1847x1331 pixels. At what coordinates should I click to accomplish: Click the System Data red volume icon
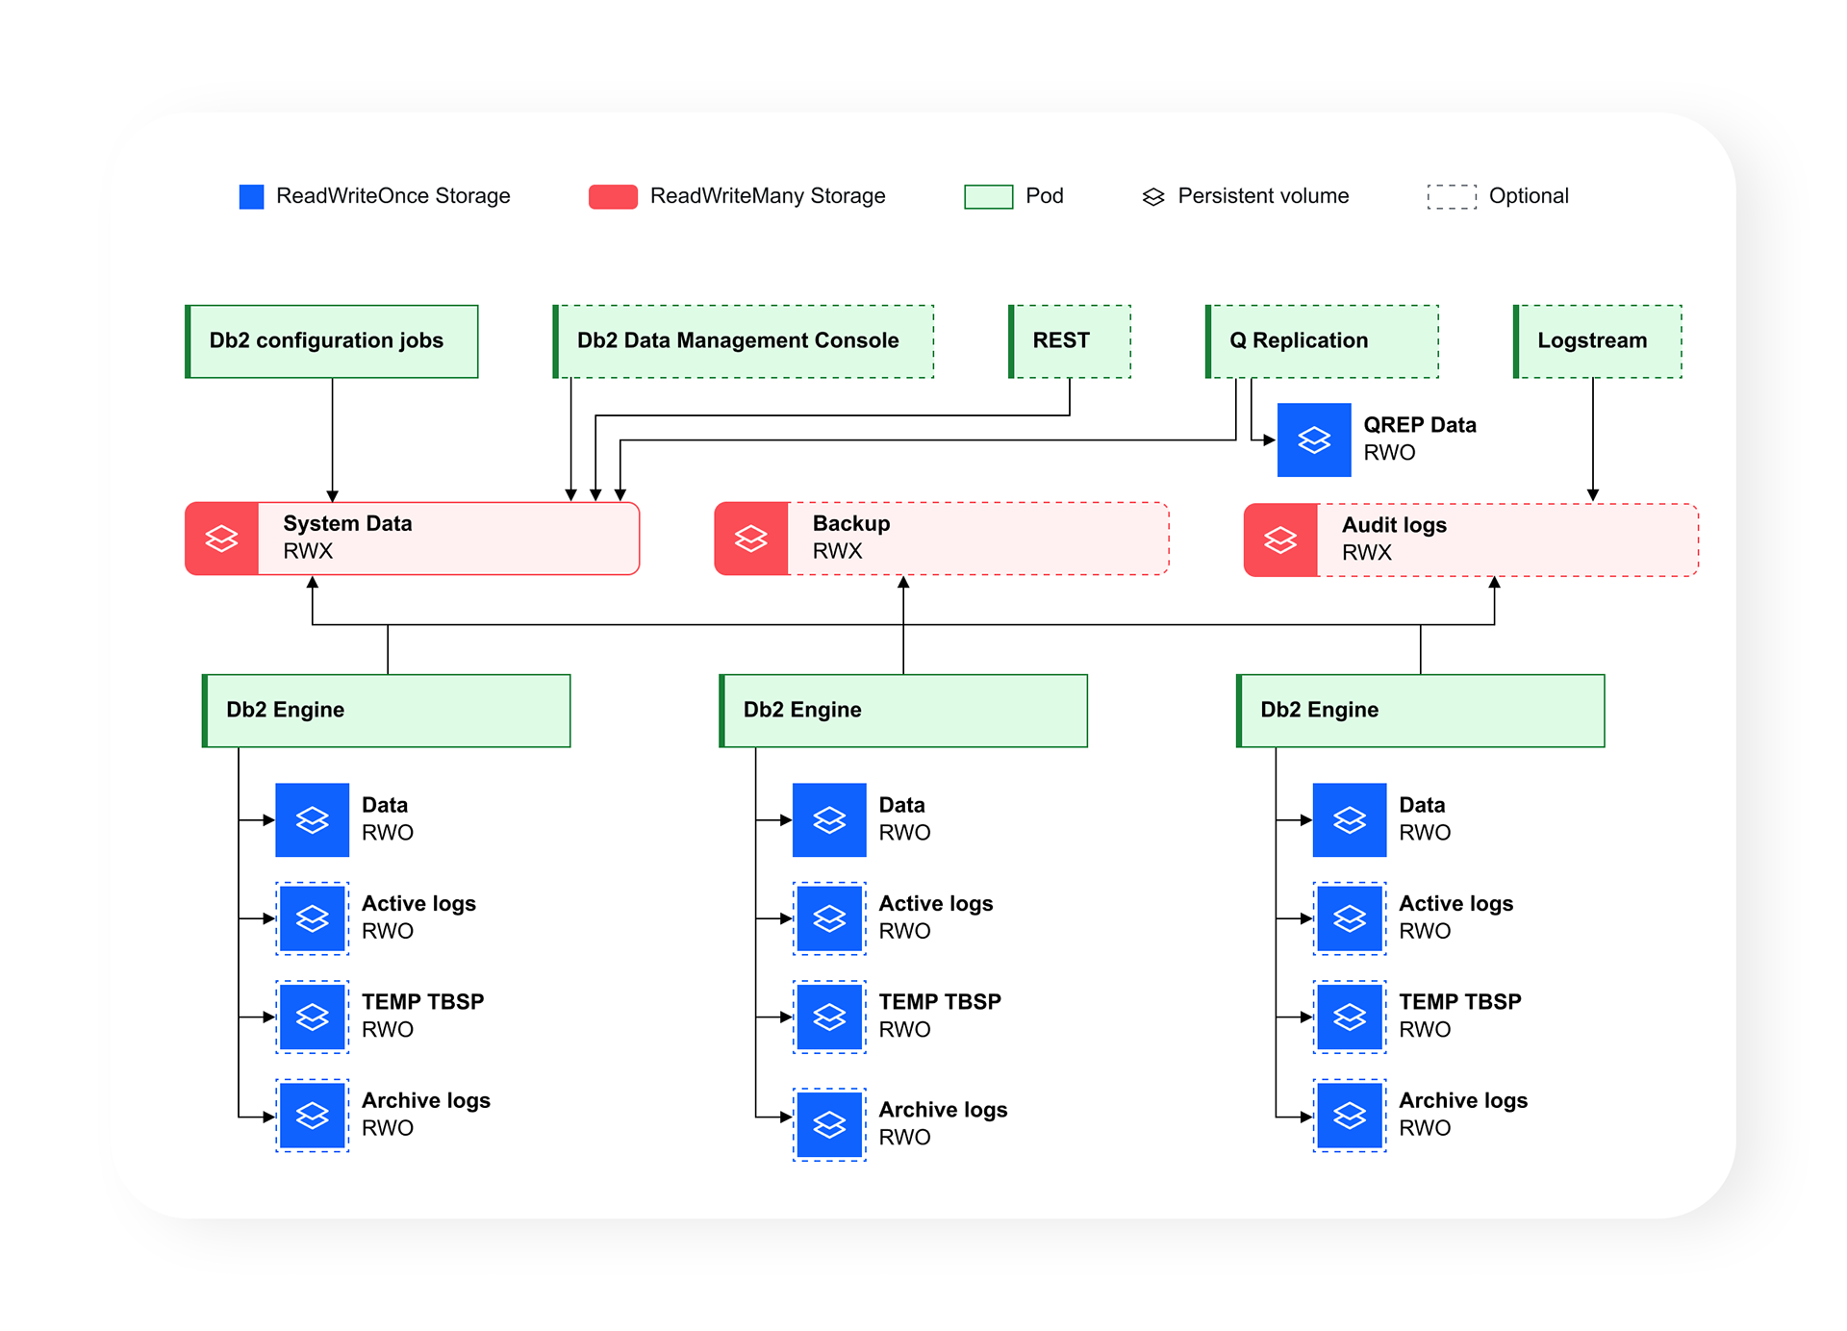[221, 539]
